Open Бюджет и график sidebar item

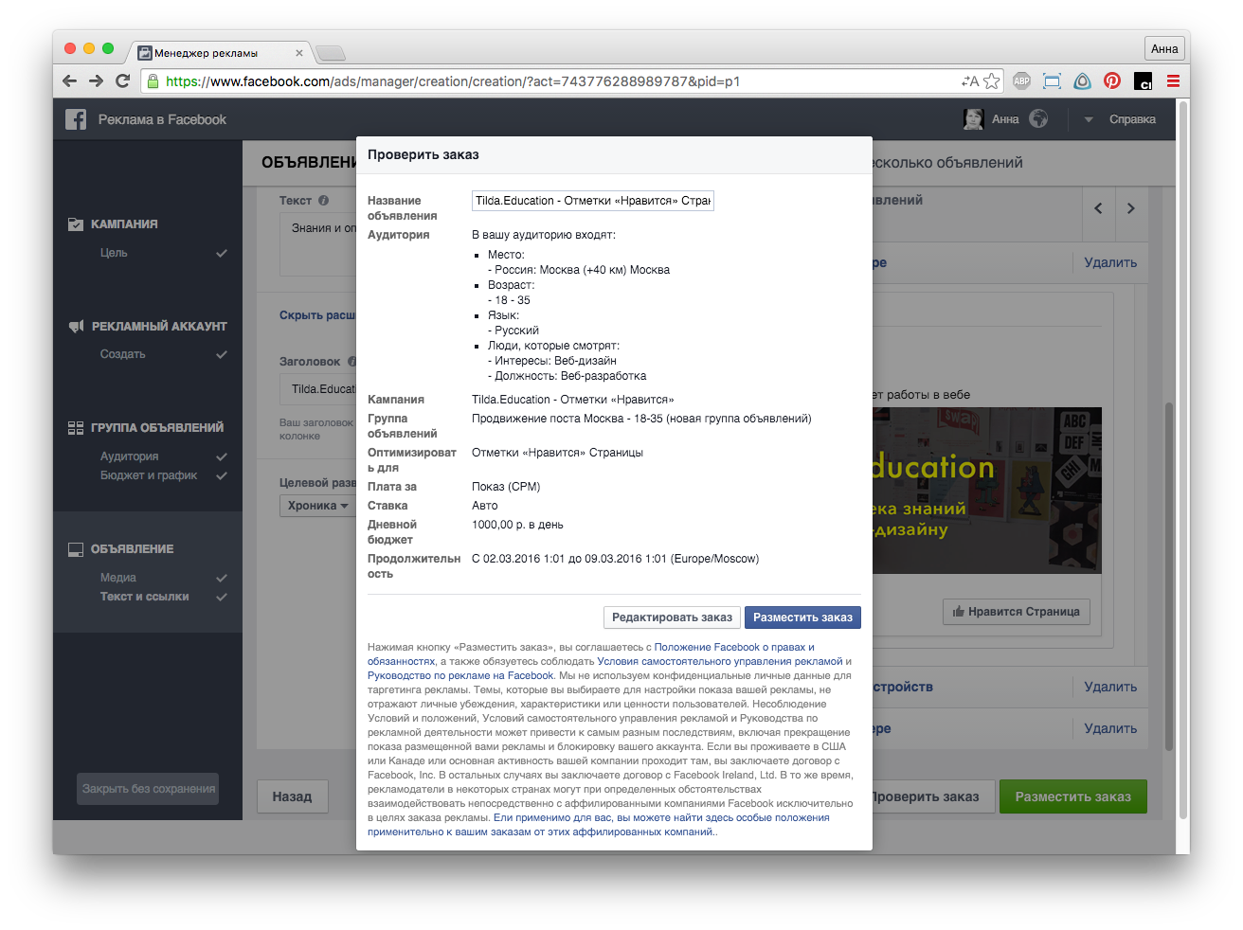click(149, 475)
